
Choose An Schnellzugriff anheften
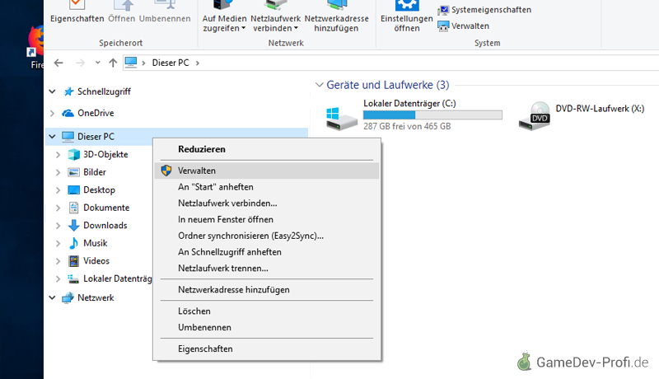point(267,252)
